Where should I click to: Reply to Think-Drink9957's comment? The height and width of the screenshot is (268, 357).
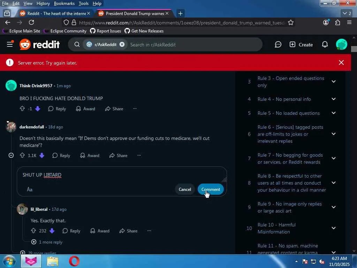pyautogui.click(x=57, y=109)
